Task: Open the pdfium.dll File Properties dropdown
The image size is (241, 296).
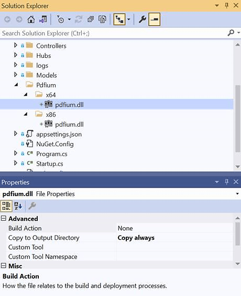Action: point(237,193)
